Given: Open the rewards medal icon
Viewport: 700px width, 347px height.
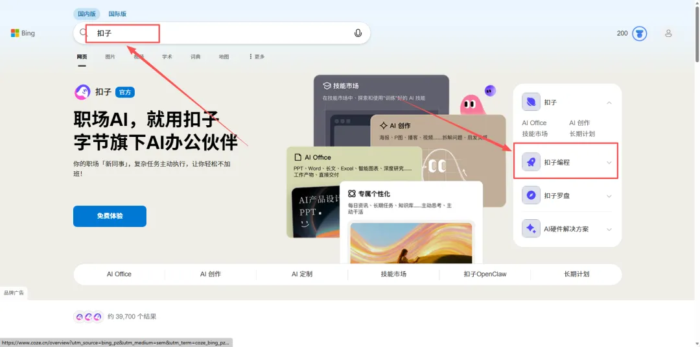Looking at the screenshot, I should (x=639, y=34).
